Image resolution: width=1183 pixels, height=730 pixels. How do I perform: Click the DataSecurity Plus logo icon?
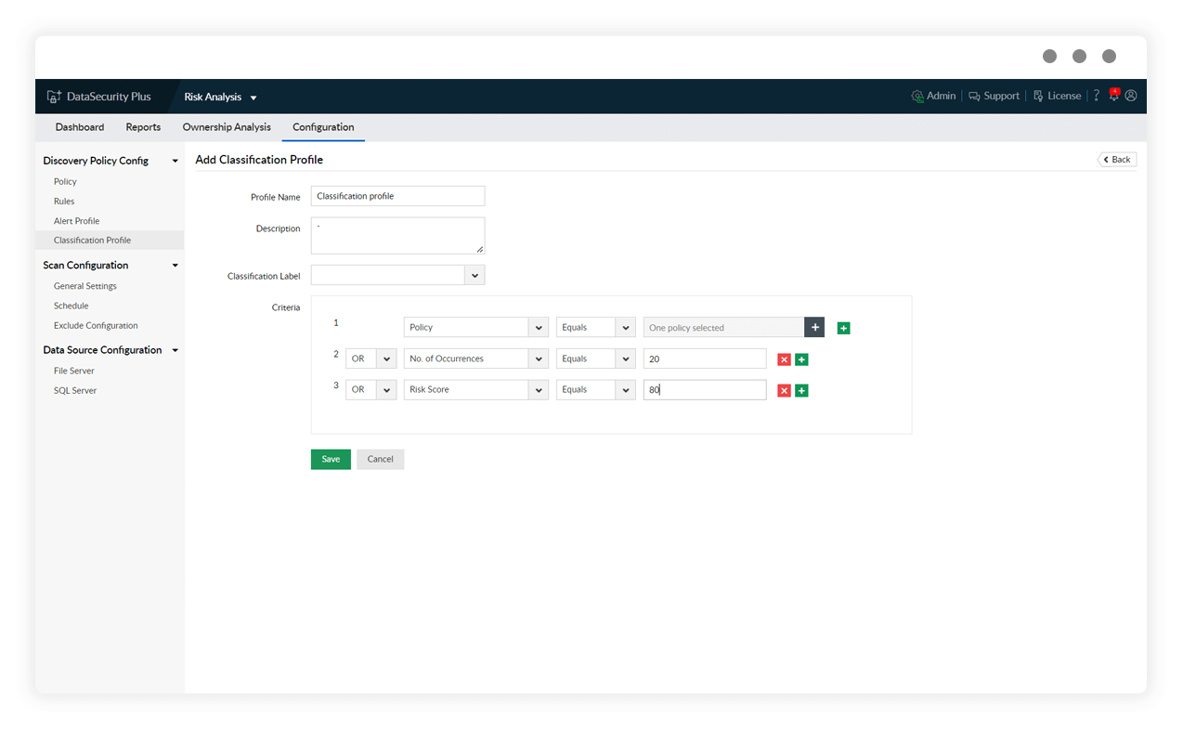(x=52, y=96)
